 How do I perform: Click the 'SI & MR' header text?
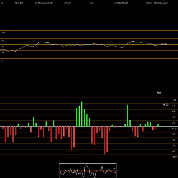(x=19, y=3)
